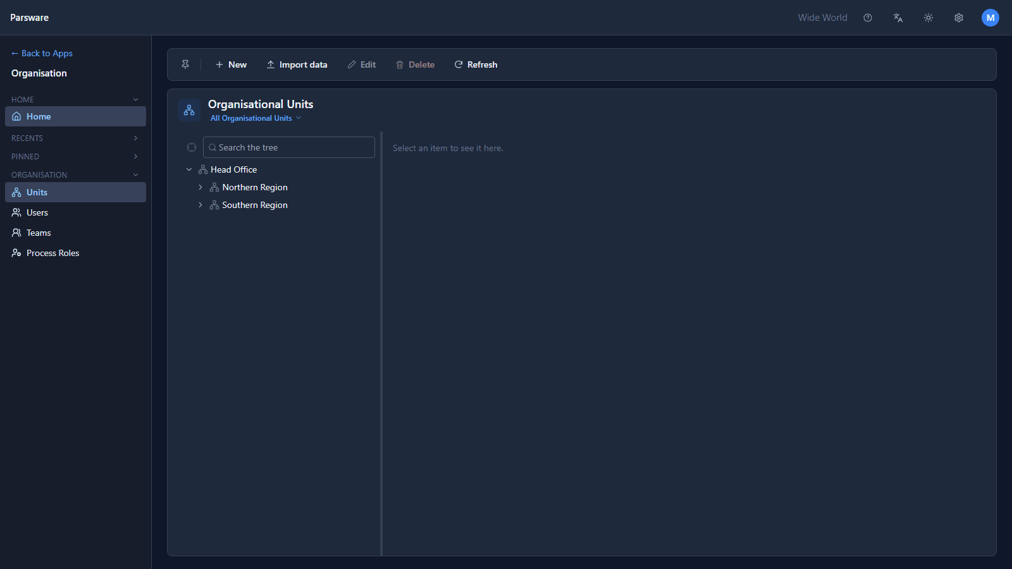1012x569 pixels.
Task: Click the Import data button
Action: [297, 64]
